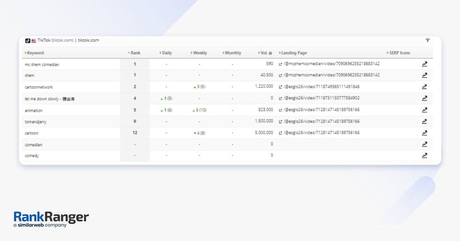The image size is (460, 241).
Task: Click the RankRanger logo
Action: [x=51, y=219]
